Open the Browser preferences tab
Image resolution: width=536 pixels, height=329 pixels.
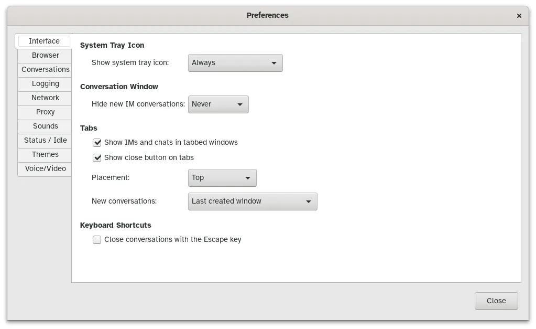click(45, 56)
